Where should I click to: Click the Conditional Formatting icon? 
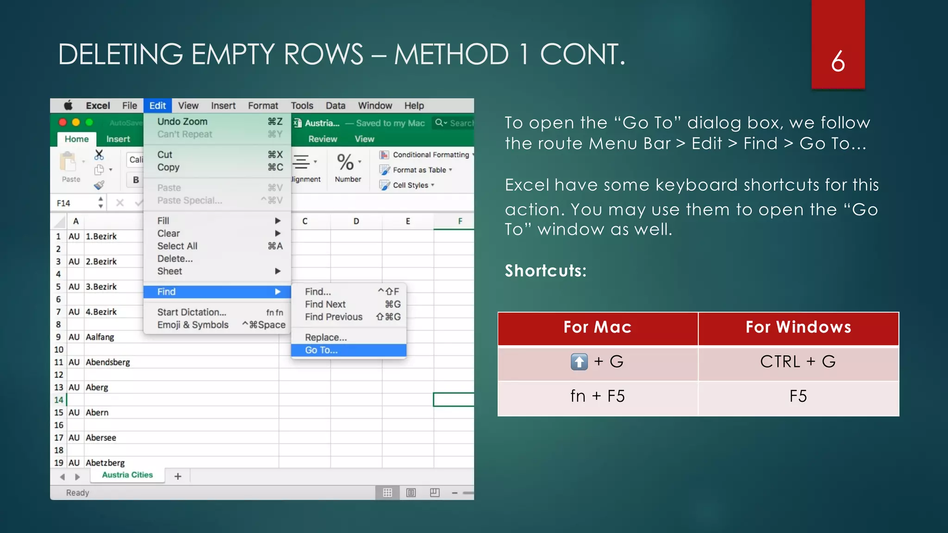pos(384,155)
